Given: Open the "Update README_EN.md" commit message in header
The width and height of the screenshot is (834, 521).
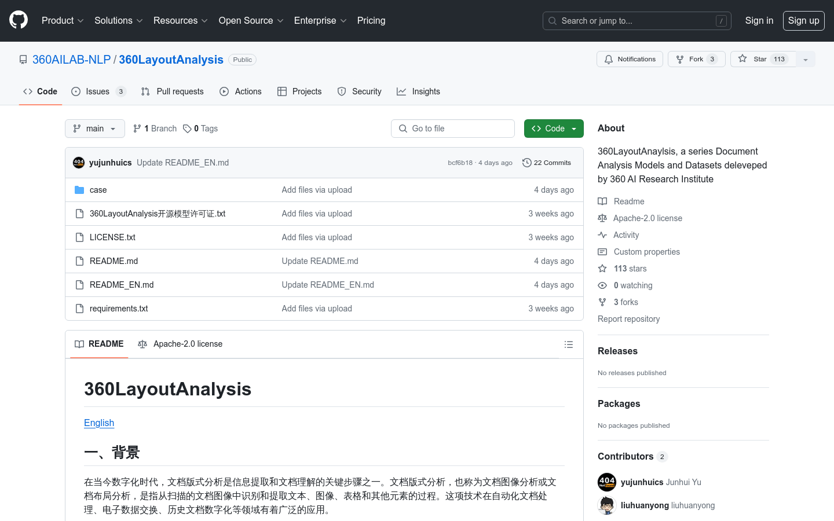Looking at the screenshot, I should point(182,163).
